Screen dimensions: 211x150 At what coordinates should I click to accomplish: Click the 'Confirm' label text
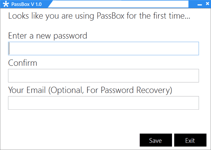click(23, 63)
